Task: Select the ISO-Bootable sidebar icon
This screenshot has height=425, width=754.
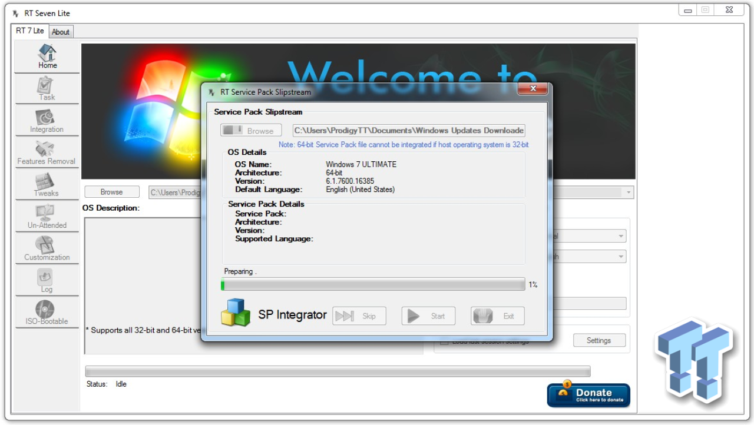Action: pyautogui.click(x=47, y=313)
